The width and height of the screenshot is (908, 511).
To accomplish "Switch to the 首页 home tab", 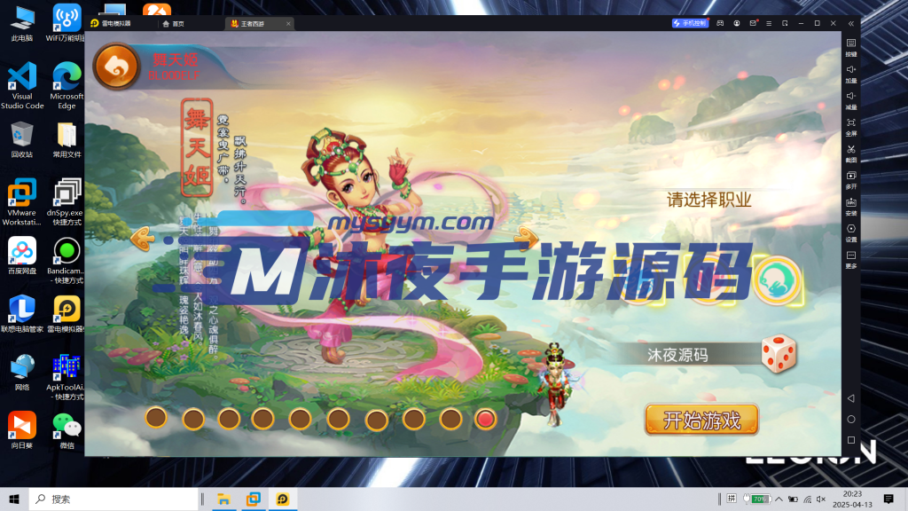I will coord(171,24).
